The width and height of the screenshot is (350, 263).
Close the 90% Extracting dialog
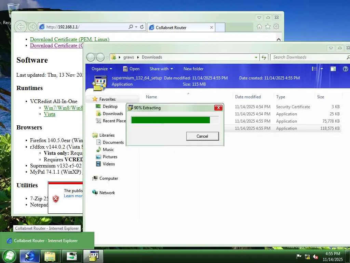218,108
